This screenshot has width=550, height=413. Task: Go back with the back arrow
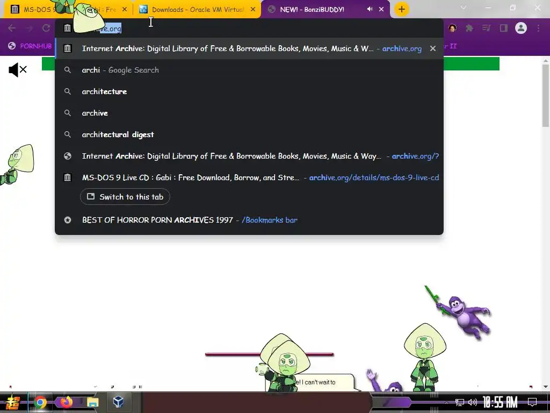(x=12, y=28)
